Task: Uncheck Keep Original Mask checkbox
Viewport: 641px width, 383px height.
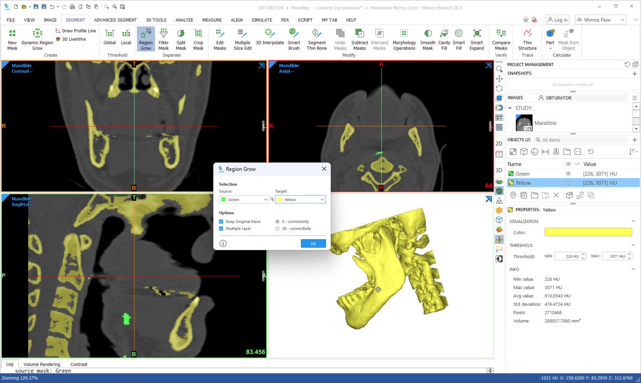Action: [x=221, y=222]
